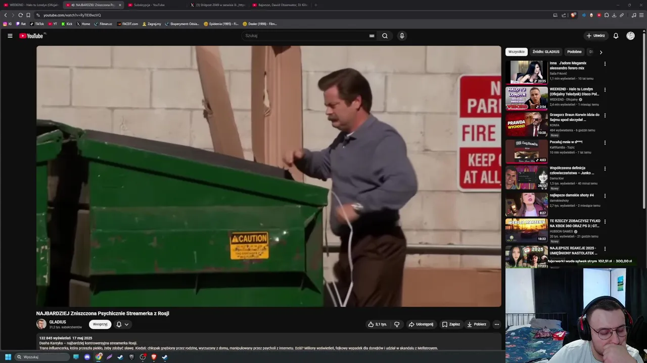The height and width of the screenshot is (363, 647).
Task: Click the video player to pause playback
Action: (x=268, y=176)
